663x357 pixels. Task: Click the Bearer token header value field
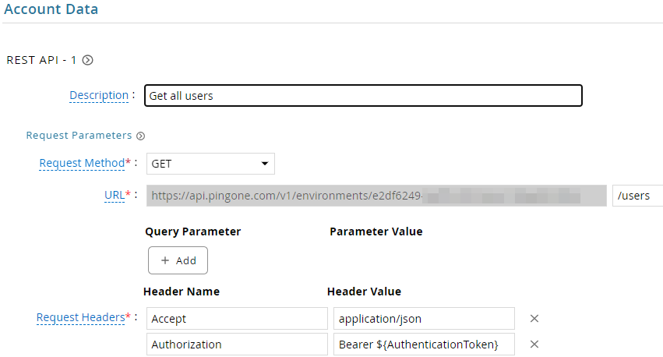point(424,345)
